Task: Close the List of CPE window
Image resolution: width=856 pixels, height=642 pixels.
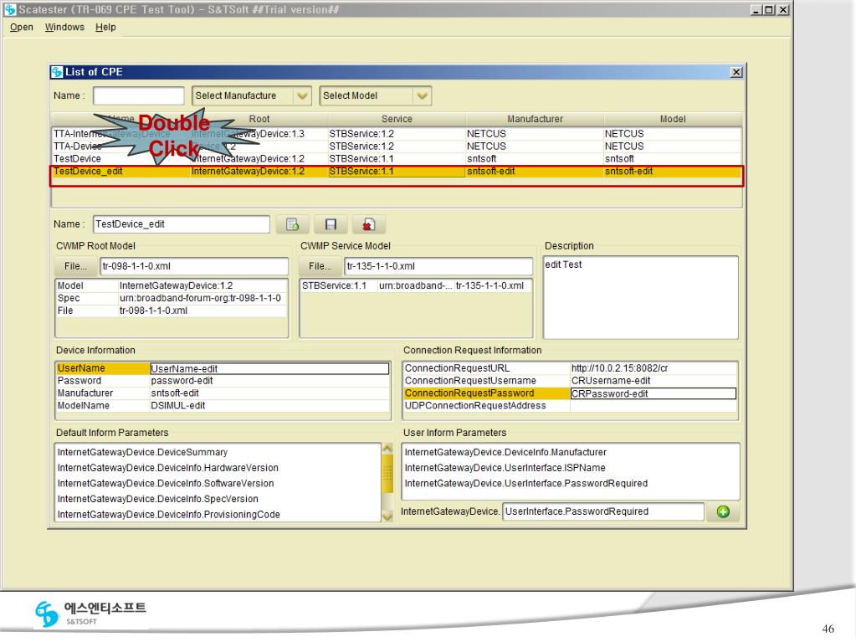Action: click(736, 72)
